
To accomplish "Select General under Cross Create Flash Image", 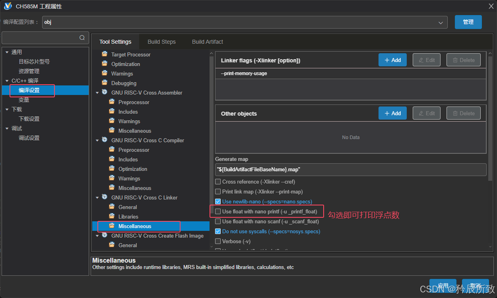I will 128,245.
